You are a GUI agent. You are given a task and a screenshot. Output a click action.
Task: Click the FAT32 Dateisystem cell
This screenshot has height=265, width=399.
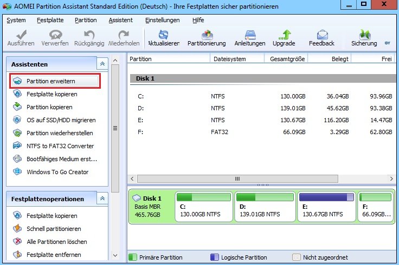pos(220,132)
